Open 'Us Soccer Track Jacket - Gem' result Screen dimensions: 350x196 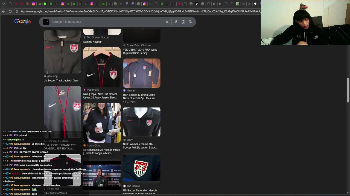(61, 81)
